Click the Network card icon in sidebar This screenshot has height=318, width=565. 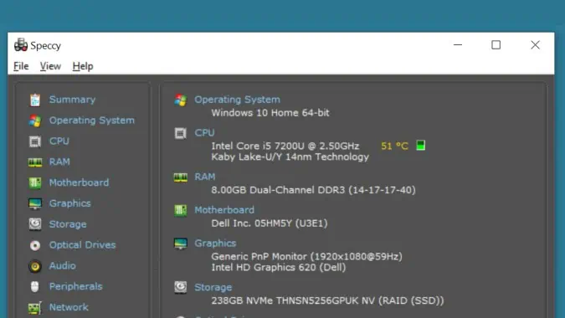coord(35,308)
